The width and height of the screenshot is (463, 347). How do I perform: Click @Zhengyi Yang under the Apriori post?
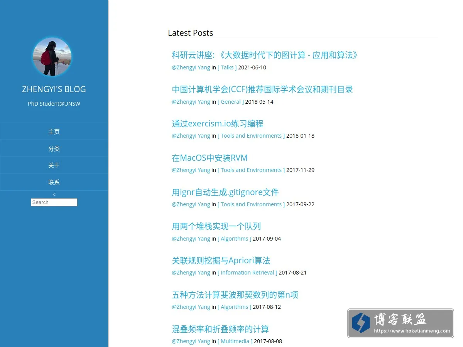tap(191, 273)
